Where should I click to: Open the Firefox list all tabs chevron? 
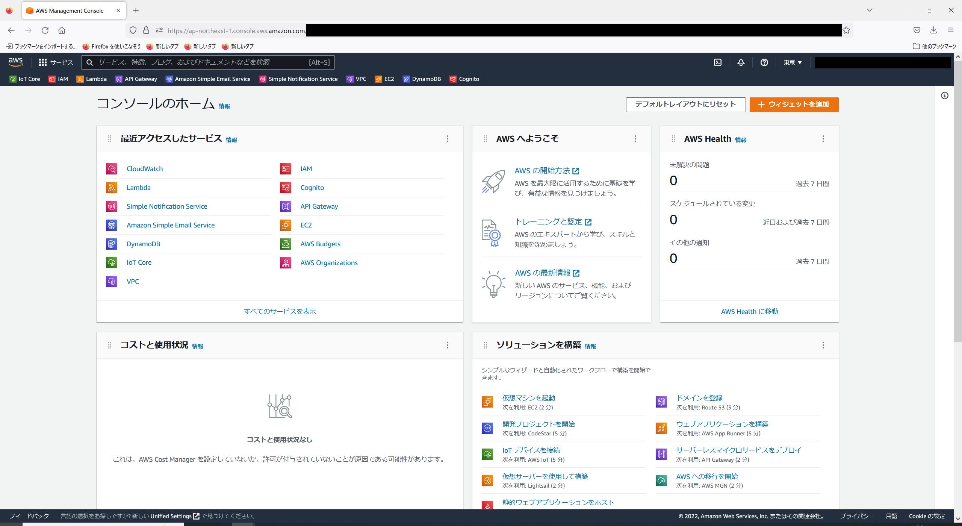tap(869, 10)
